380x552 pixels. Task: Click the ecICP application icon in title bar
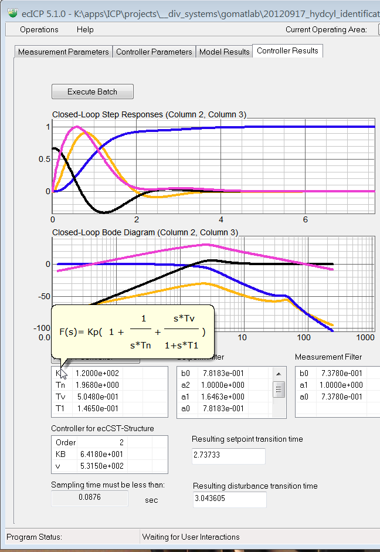8,9
